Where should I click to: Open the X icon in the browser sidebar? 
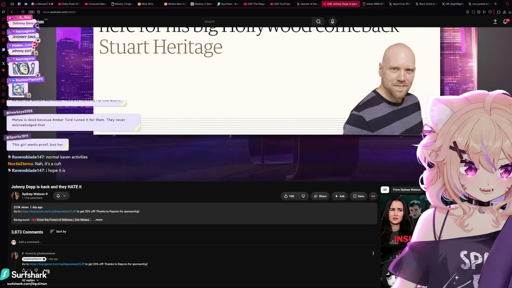tap(3, 63)
